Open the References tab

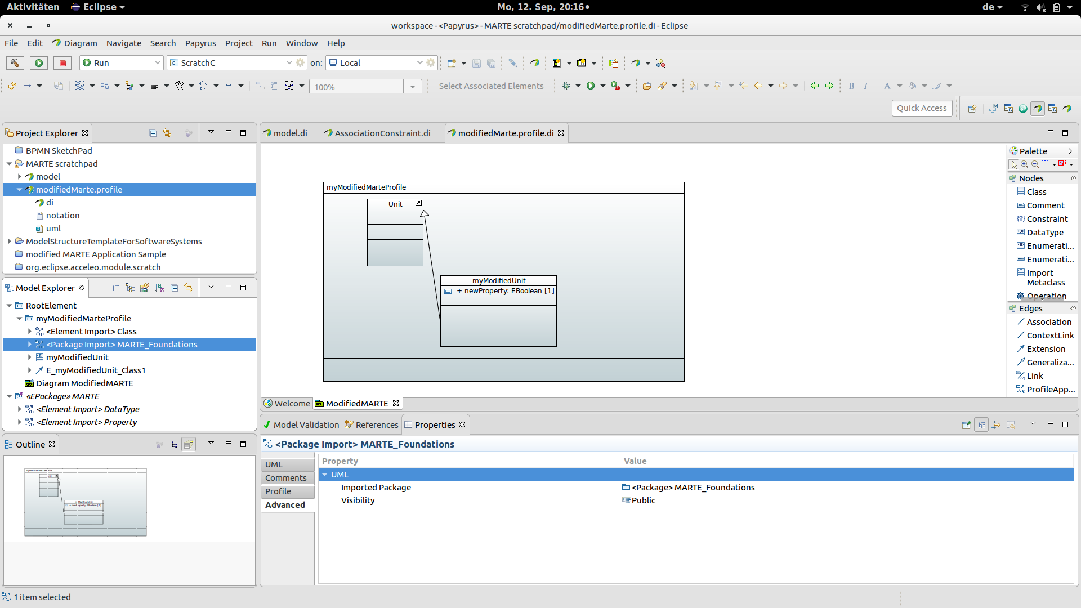[372, 425]
